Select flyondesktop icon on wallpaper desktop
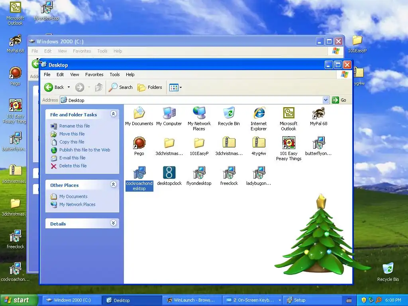 (46, 11)
